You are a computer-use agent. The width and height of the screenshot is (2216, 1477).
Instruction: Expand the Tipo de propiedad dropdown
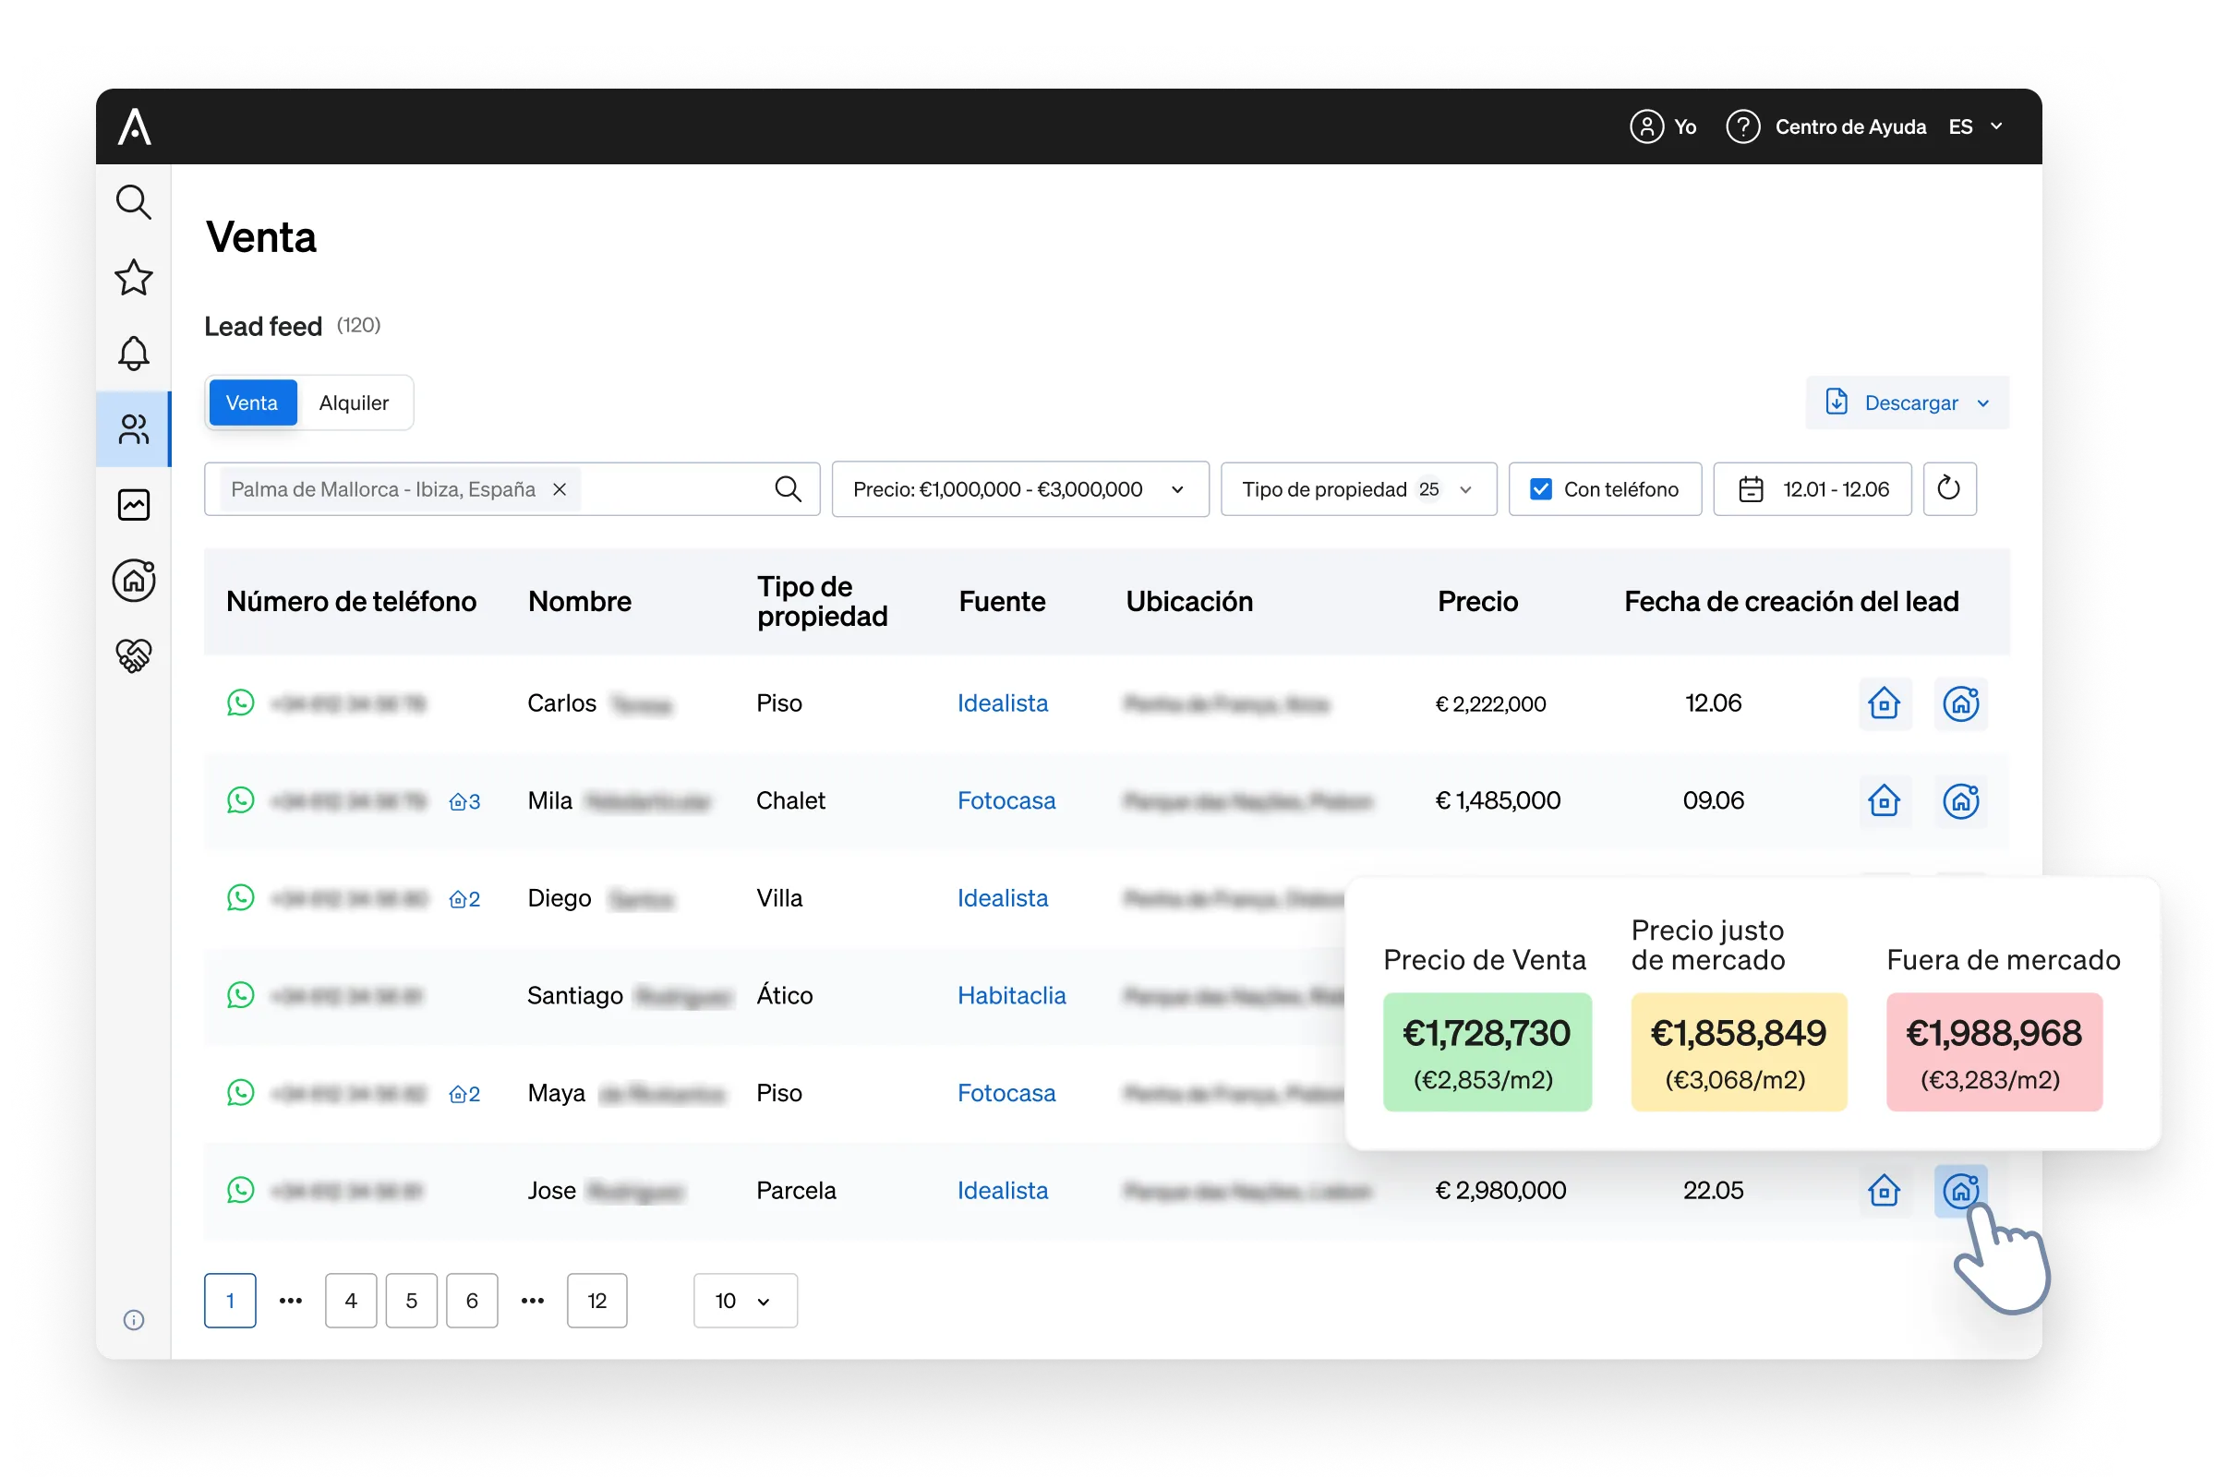pyautogui.click(x=1357, y=489)
